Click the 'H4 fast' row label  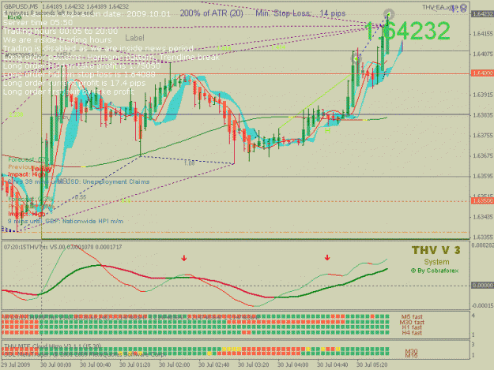pyautogui.click(x=412, y=333)
